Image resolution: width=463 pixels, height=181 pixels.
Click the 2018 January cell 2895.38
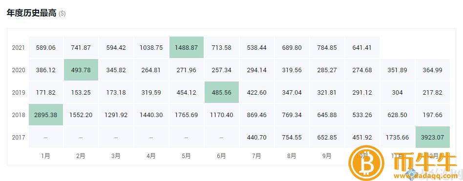(46, 115)
